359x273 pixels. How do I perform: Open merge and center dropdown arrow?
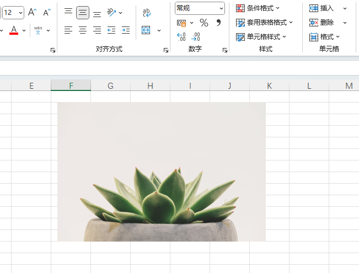click(159, 30)
